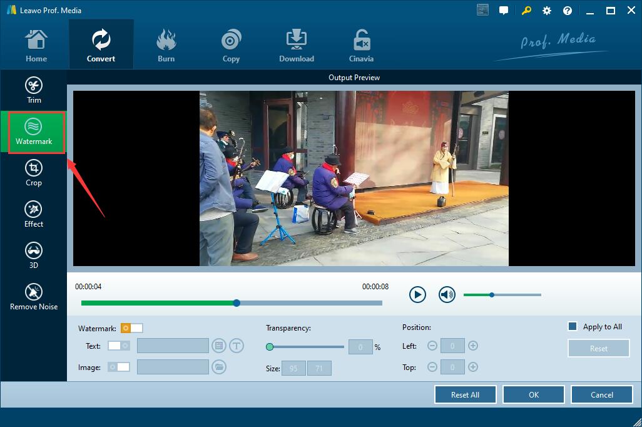
Task: Mute the audio with speaker icon
Action: tap(447, 294)
